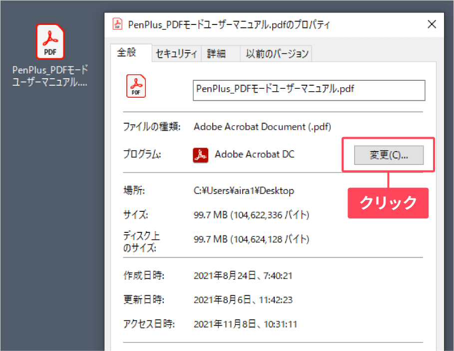Close the properties dialog with X
This screenshot has width=454, height=351.
[432, 24]
